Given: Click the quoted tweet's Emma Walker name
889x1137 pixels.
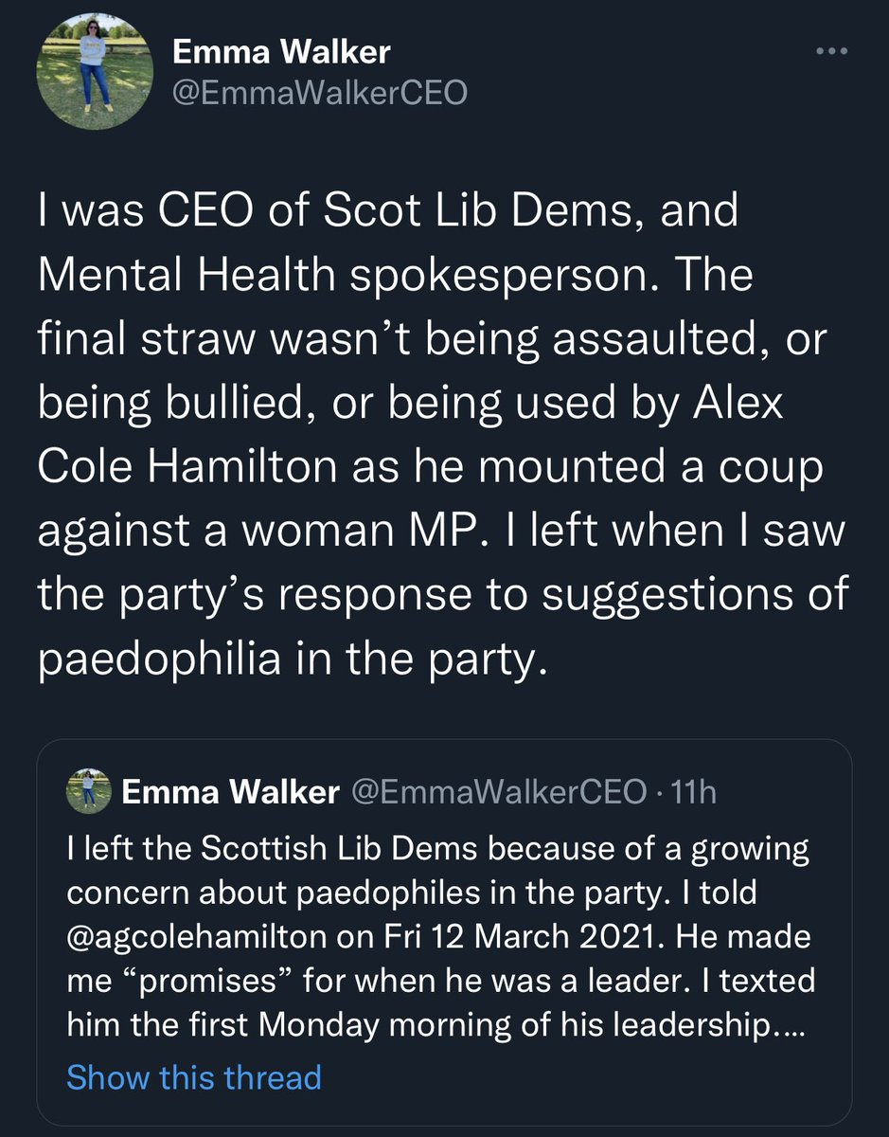Looking at the screenshot, I should click(230, 793).
